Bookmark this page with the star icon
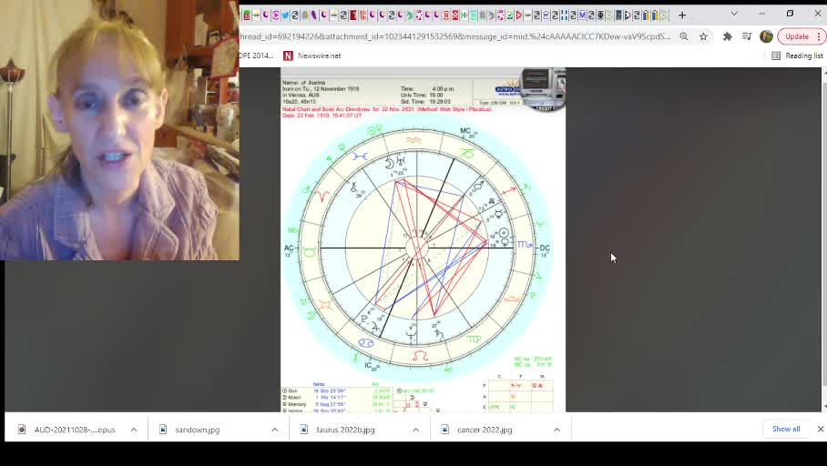The height and width of the screenshot is (466, 827). pos(703,36)
